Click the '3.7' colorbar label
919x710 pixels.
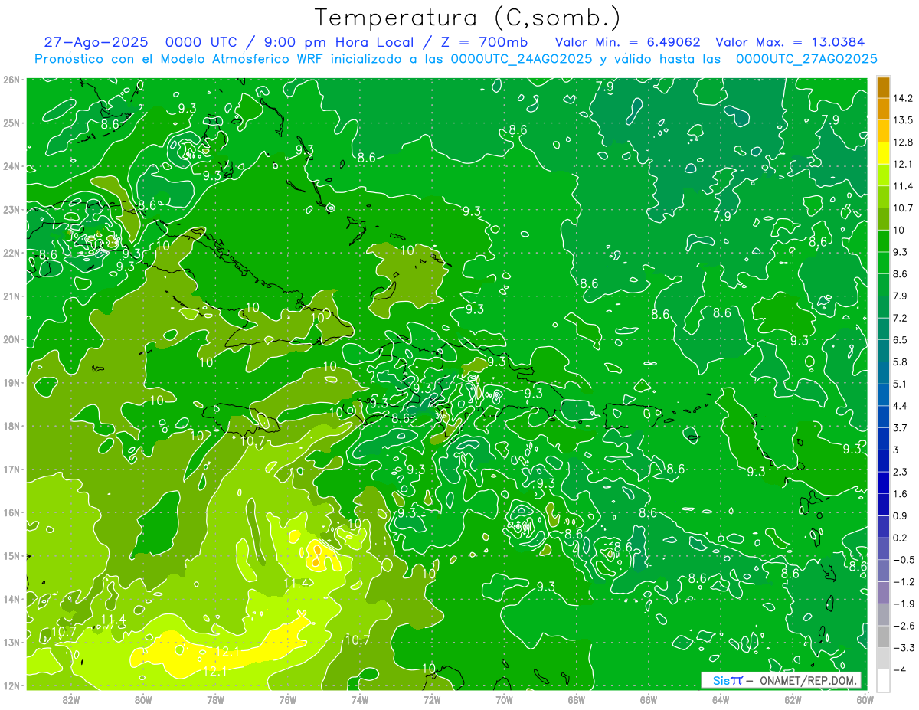click(x=901, y=428)
